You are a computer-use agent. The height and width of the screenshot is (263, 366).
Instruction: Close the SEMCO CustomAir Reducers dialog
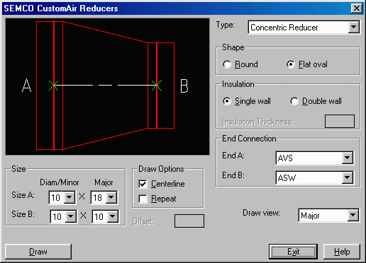coord(357,8)
